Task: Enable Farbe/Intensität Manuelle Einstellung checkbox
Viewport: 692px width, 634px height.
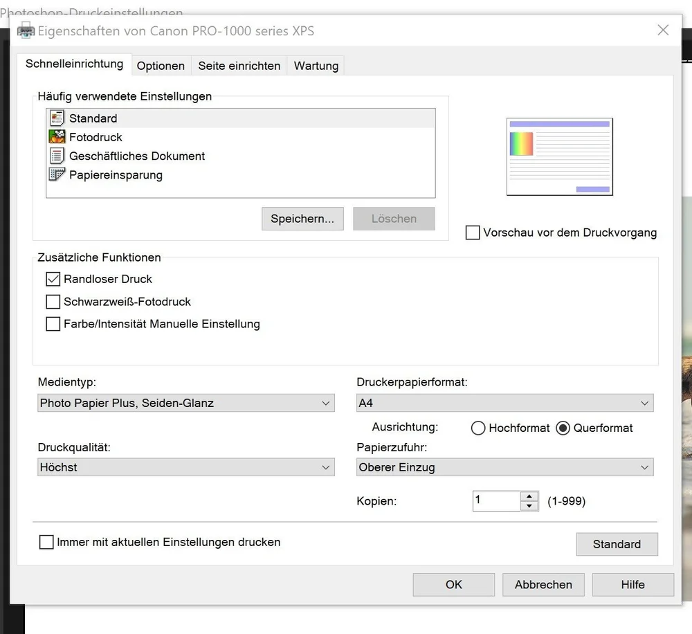Action: click(53, 324)
